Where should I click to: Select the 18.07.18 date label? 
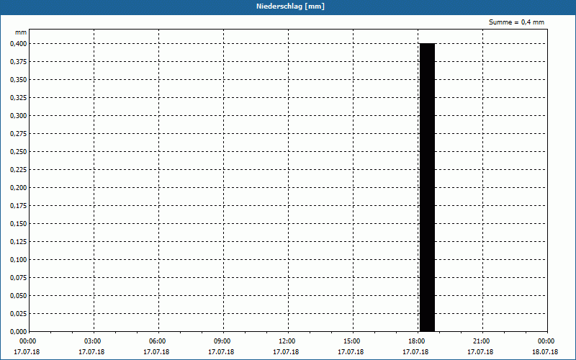[x=545, y=352]
